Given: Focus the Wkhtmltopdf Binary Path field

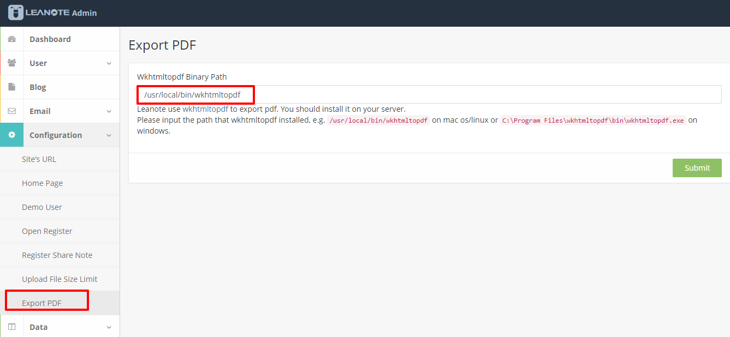Looking at the screenshot, I should pos(429,94).
